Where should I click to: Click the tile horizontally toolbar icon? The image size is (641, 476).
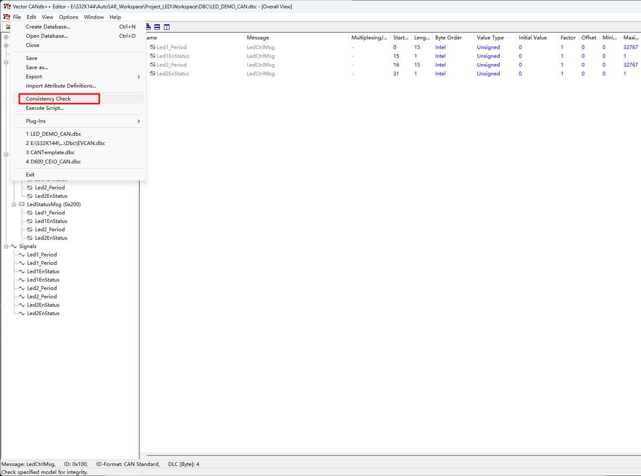(157, 27)
